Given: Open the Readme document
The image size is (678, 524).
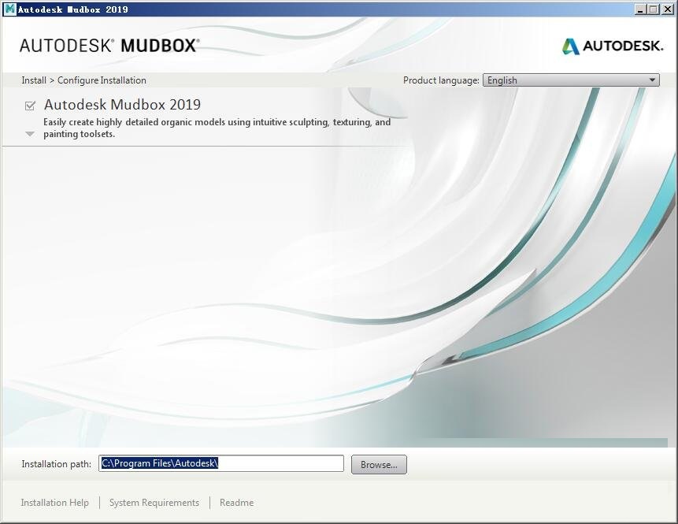Looking at the screenshot, I should pyautogui.click(x=236, y=502).
